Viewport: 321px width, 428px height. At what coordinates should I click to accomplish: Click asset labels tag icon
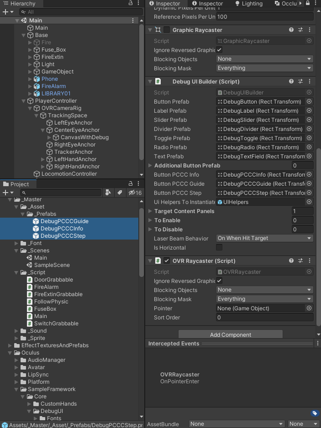pos(315,413)
